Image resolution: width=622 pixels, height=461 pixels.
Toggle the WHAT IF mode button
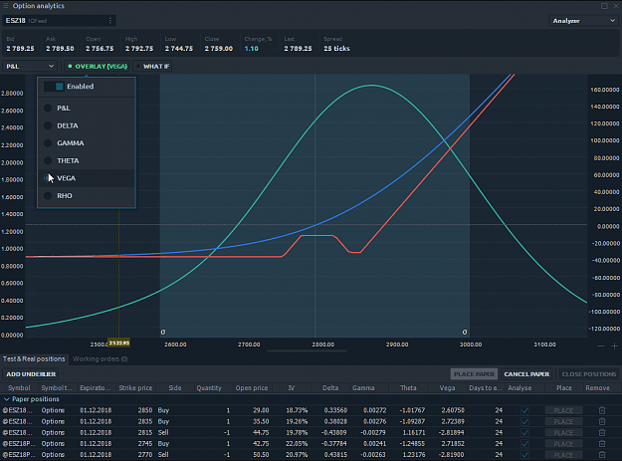(152, 67)
